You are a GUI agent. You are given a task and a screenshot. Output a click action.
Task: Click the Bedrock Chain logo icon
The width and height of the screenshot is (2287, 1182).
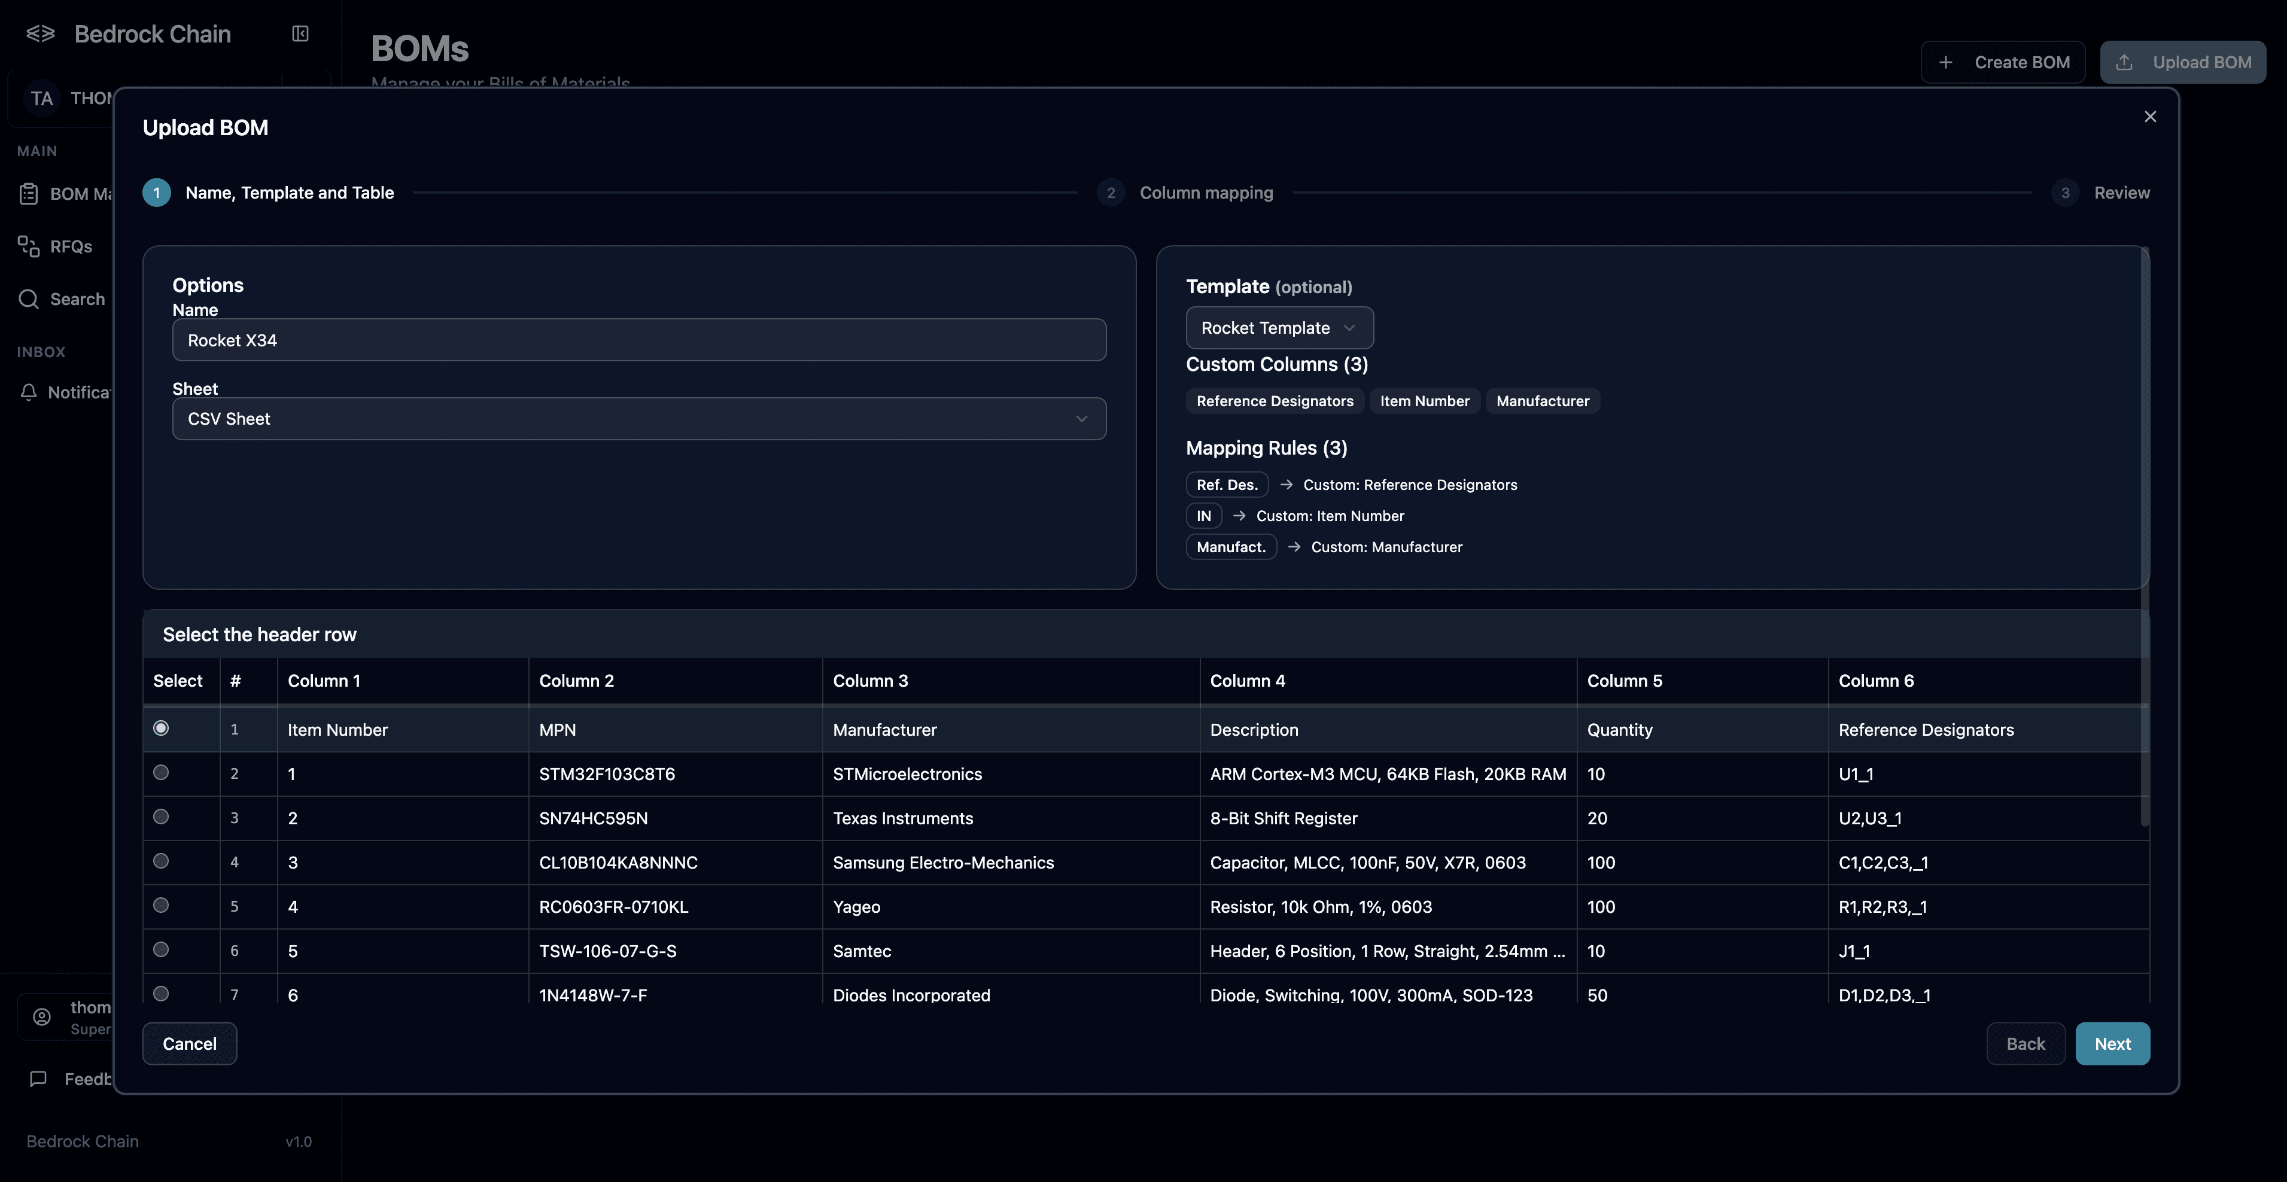coord(41,33)
